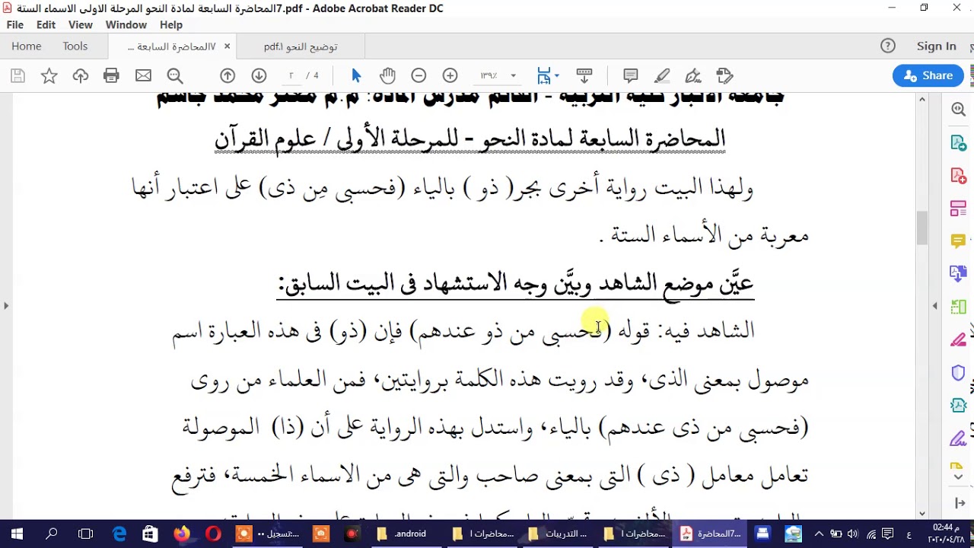This screenshot has height=548, width=974.
Task: Open Organize Pages in the right pane
Action: pos(958,208)
